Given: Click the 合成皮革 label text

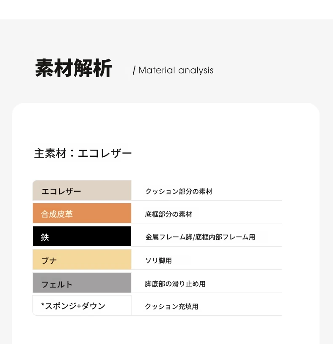Looking at the screenshot, I should (x=57, y=214).
